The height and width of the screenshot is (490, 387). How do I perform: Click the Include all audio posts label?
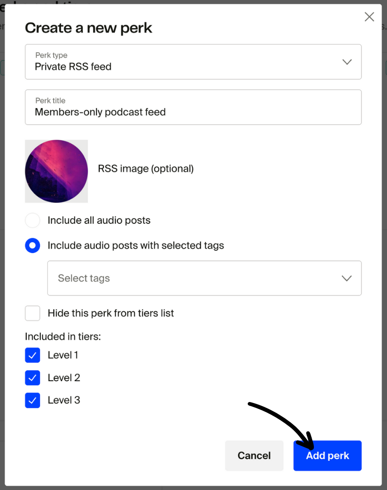pyautogui.click(x=98, y=220)
